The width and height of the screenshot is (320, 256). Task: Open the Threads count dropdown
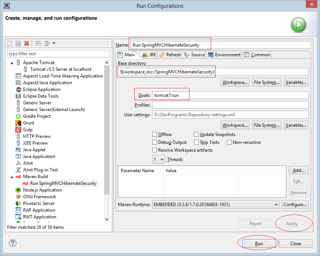(x=159, y=159)
